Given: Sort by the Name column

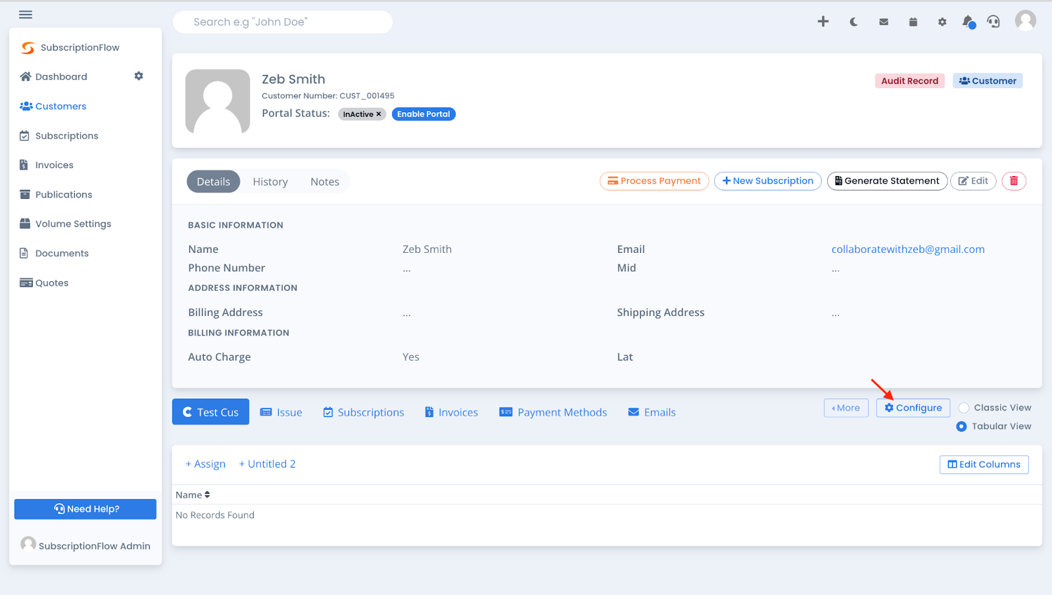Looking at the screenshot, I should click(x=193, y=495).
